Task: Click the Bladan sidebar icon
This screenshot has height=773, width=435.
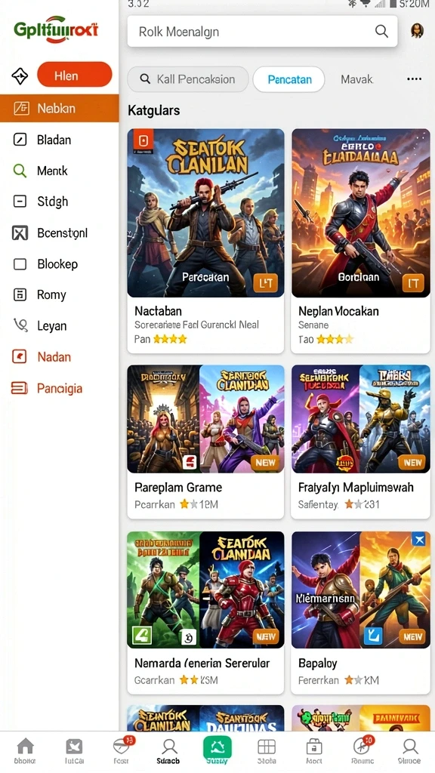Action: pyautogui.click(x=20, y=140)
